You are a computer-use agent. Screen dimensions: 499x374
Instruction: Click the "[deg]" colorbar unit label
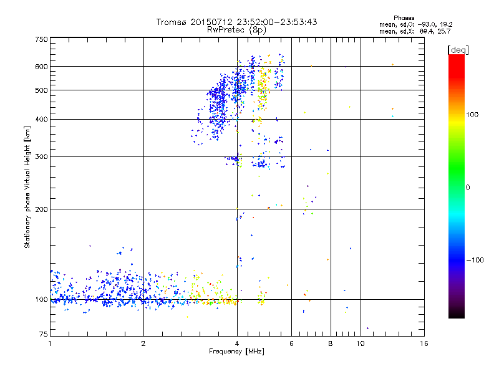(x=458, y=50)
